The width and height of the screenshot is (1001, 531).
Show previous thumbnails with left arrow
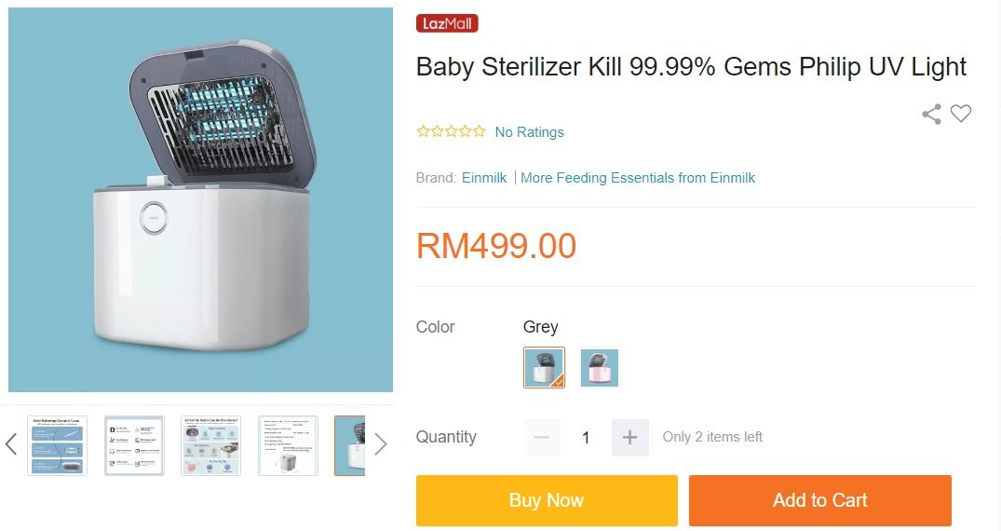11,444
